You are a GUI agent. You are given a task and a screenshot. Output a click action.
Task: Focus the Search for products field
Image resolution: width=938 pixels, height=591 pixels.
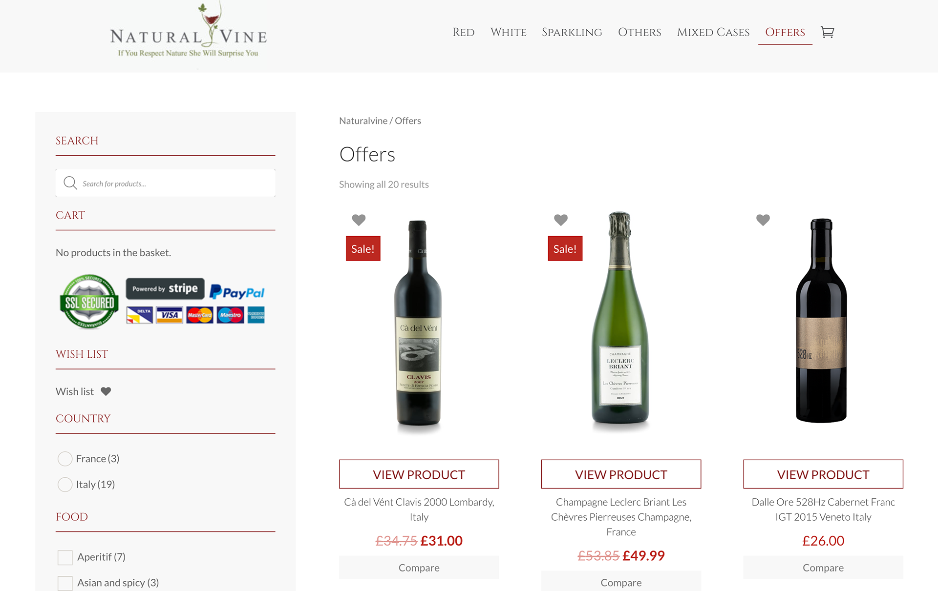coord(166,183)
